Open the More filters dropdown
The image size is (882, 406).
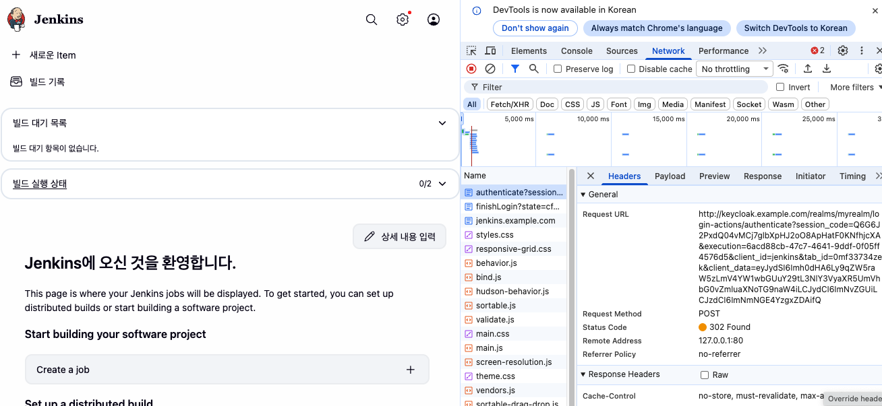(856, 87)
